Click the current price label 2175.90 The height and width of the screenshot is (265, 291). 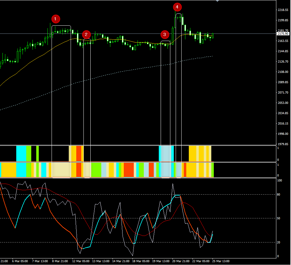click(x=283, y=33)
